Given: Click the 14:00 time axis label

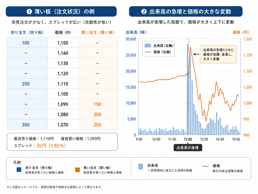Looking at the screenshot, I should pyautogui.click(x=220, y=139).
